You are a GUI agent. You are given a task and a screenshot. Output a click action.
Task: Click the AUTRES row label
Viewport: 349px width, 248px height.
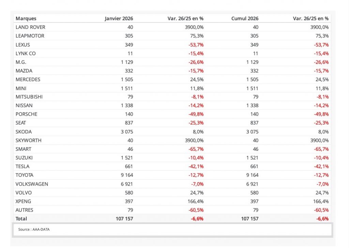click(25, 210)
